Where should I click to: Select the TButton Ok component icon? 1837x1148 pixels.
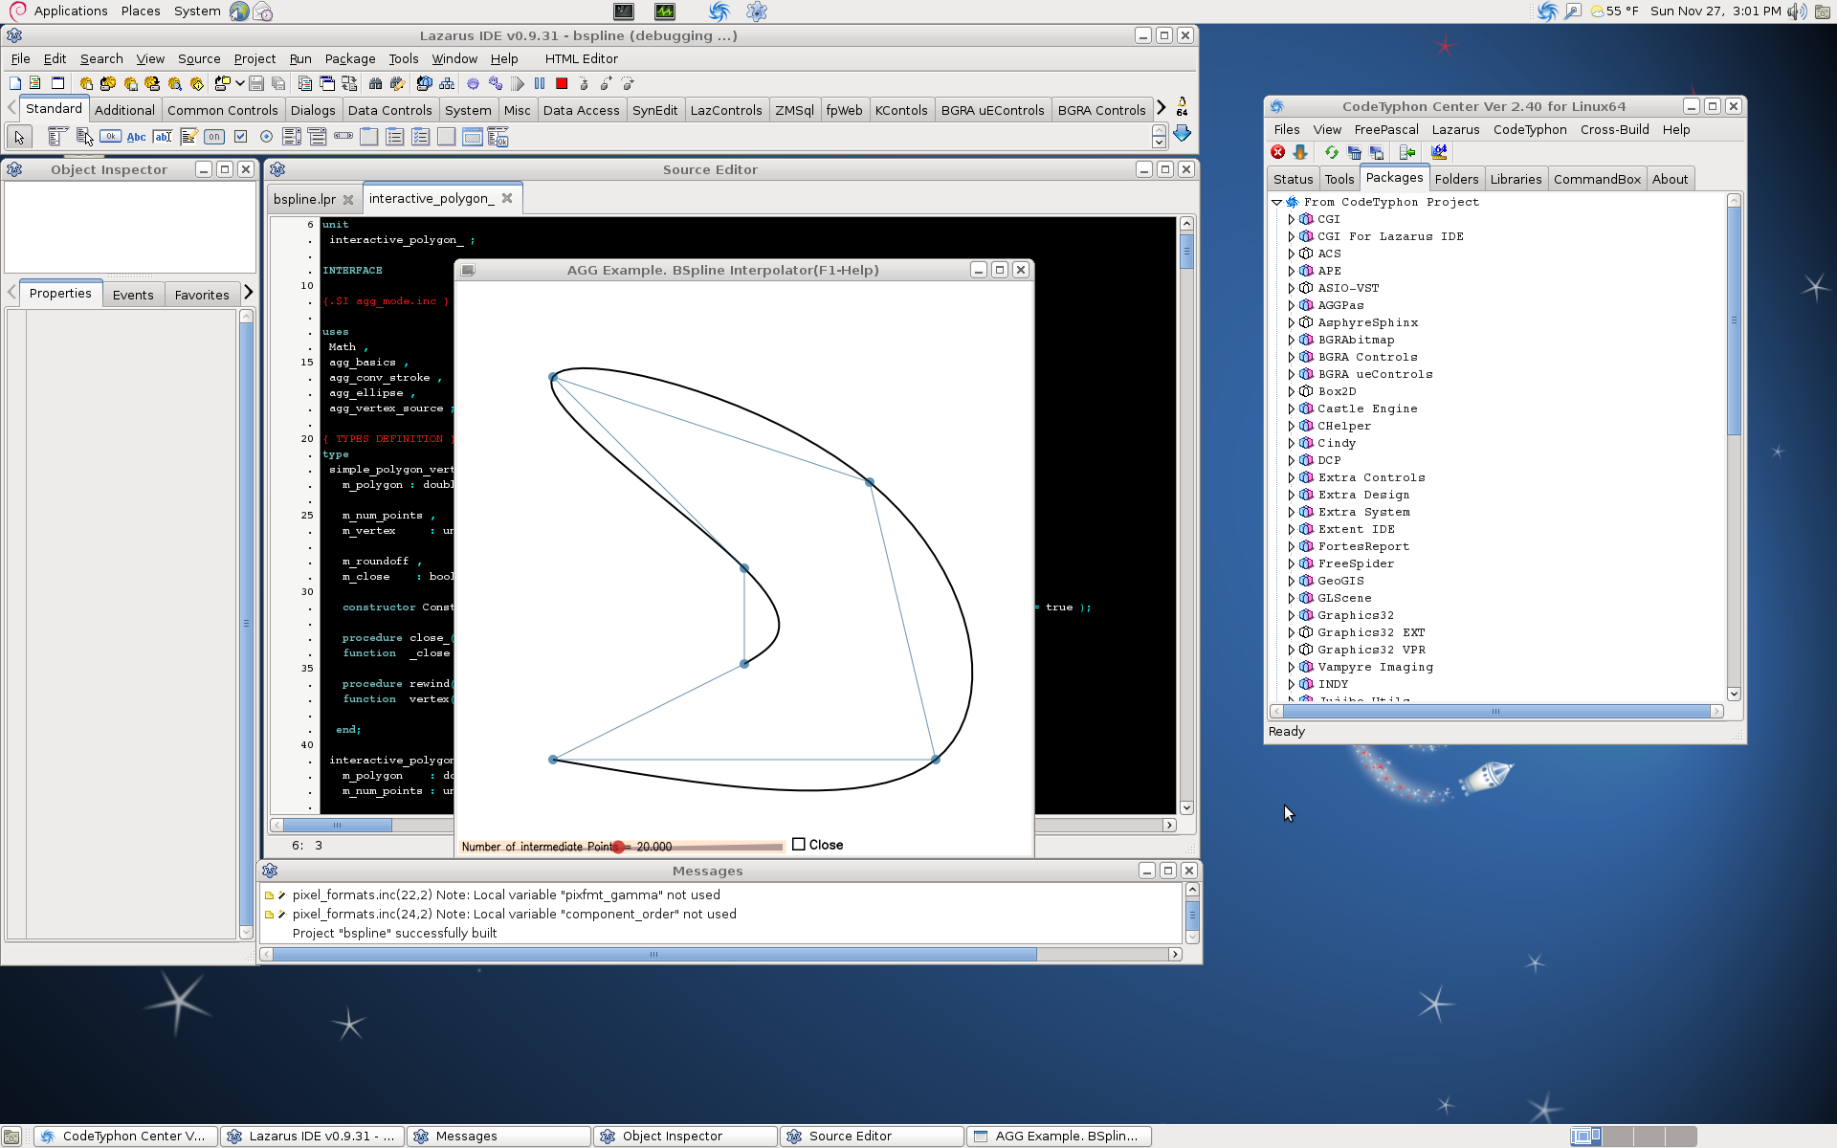(110, 137)
